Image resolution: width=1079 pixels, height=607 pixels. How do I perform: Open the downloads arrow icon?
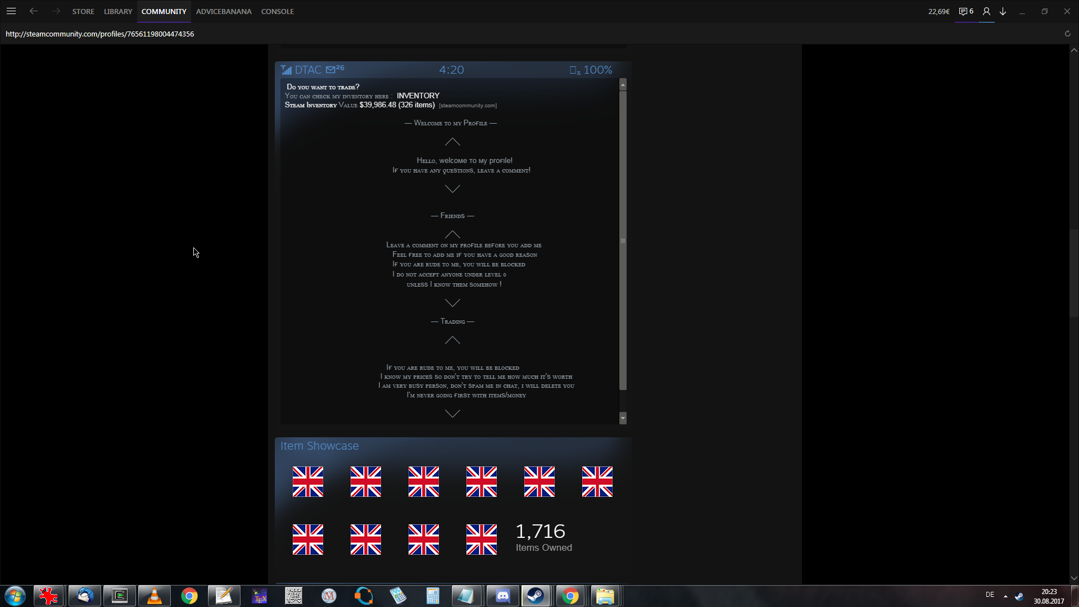(x=1003, y=11)
